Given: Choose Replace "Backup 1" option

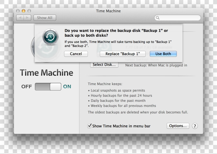Looking at the screenshot, I should pyautogui.click(x=123, y=54).
